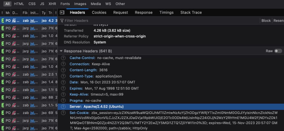Open the Timings tab
The image size is (284, 131).
click(166, 13)
